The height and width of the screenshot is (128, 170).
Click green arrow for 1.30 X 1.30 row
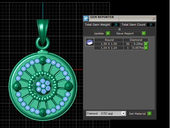pos(146,44)
